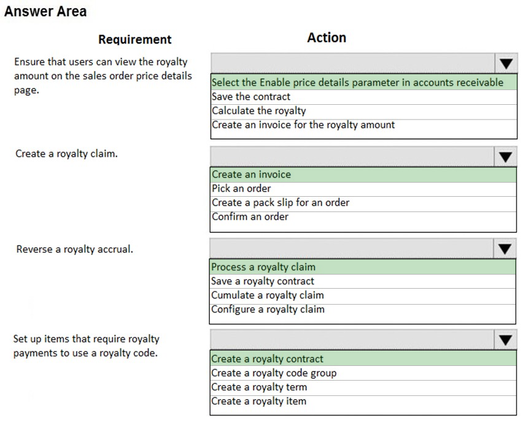Select highlighted 'Create an invoice' option
This screenshot has width=526, height=426.
(363, 175)
